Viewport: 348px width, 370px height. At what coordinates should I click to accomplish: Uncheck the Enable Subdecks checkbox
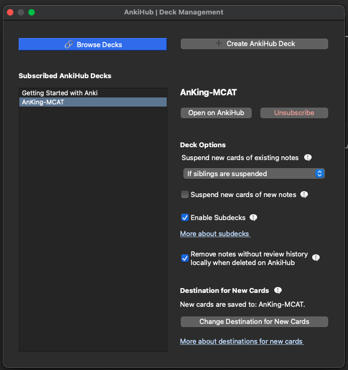pos(185,217)
